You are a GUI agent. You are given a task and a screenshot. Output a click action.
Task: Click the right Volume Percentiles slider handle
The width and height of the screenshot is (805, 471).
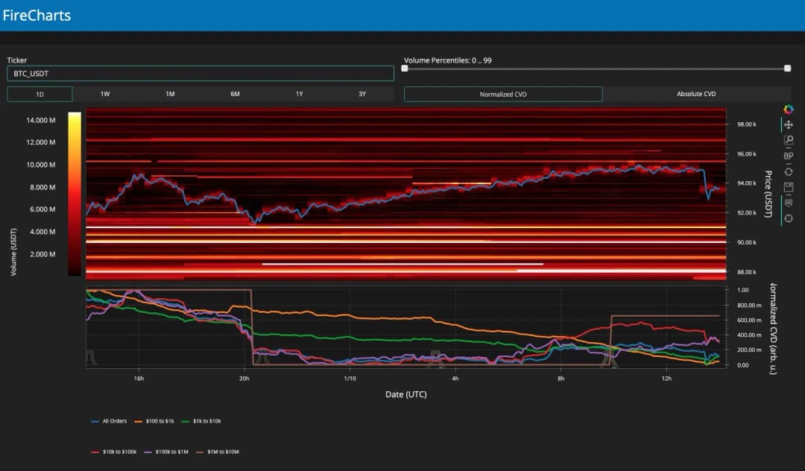point(787,69)
